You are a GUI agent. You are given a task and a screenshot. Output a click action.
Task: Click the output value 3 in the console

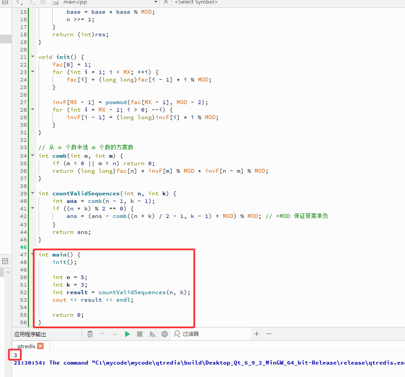click(x=15, y=355)
